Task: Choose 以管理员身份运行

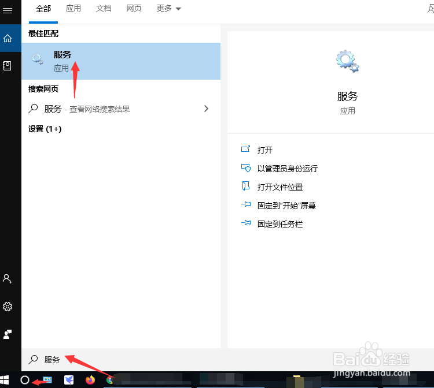Action: tap(288, 169)
